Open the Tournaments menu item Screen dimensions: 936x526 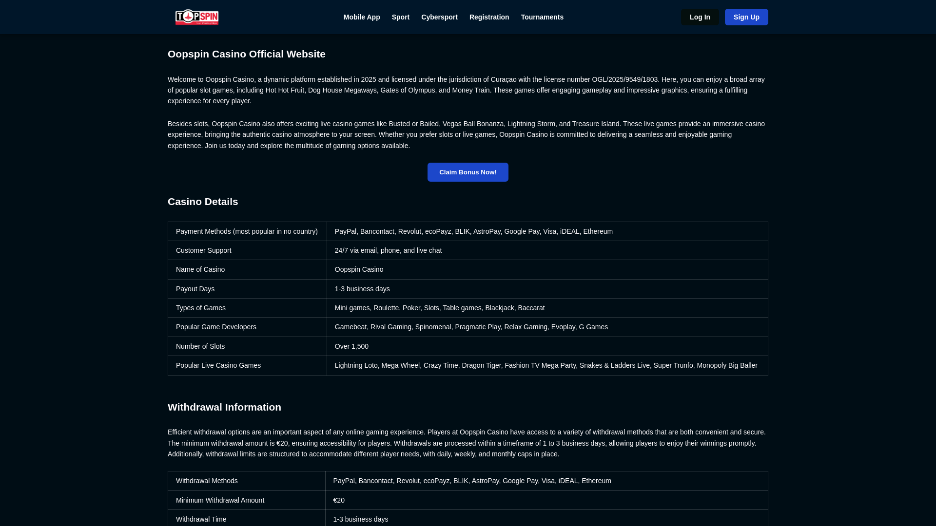542,17
